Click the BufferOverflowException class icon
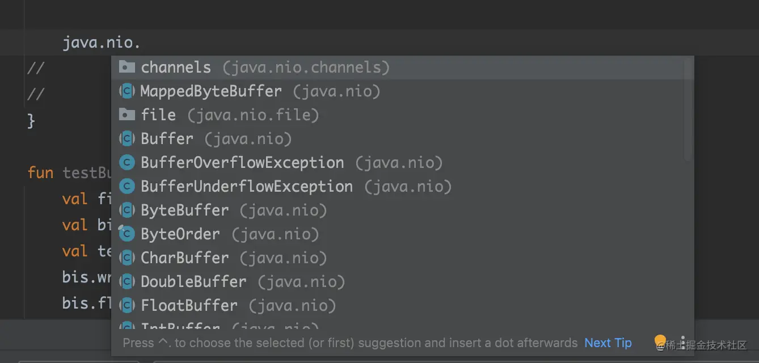The image size is (759, 363). tap(126, 163)
